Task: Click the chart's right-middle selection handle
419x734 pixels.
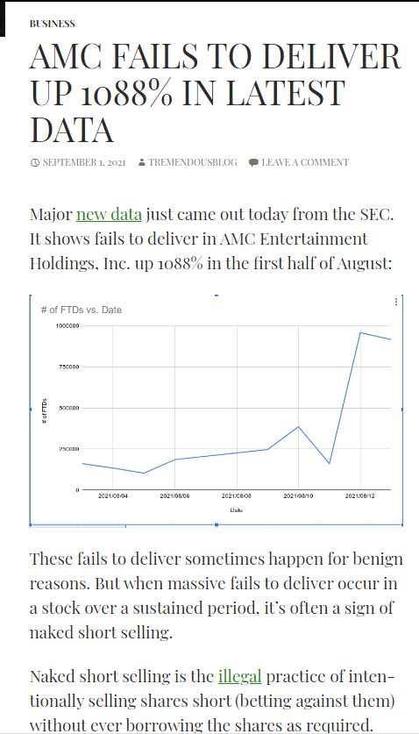Action: [x=402, y=410]
